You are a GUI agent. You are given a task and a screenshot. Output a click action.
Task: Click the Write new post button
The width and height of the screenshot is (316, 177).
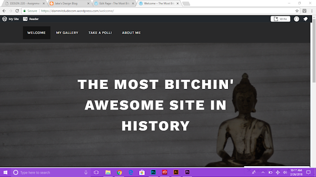(280, 19)
